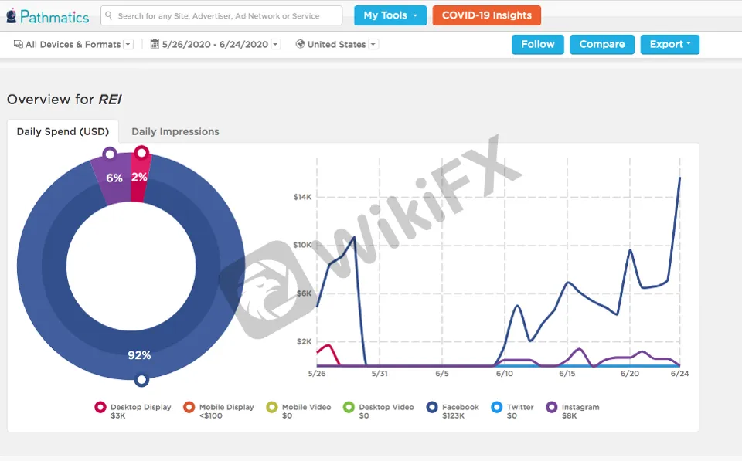The width and height of the screenshot is (742, 461).
Task: Click the Mobile Video $0 legend label
Action: point(306,412)
